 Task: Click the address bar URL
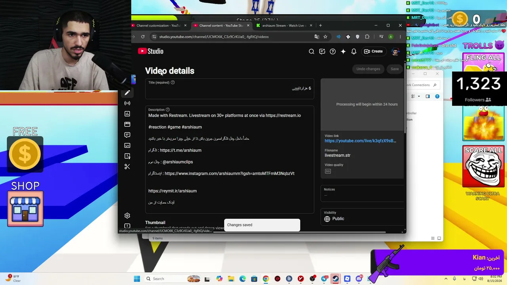tap(214, 37)
